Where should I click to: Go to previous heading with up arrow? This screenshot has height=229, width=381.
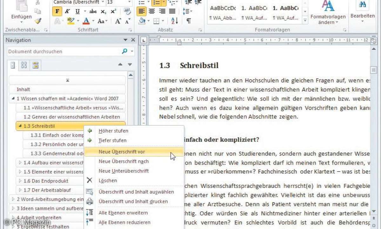[120, 65]
